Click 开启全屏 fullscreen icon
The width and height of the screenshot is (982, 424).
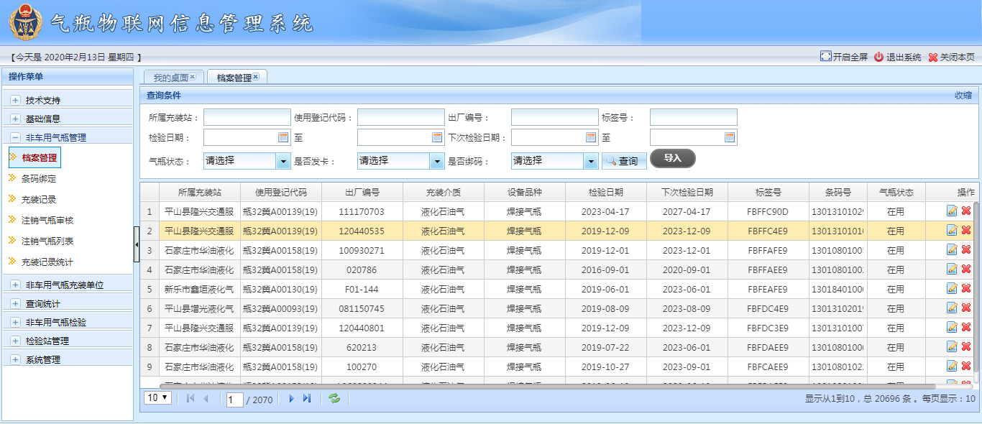[x=826, y=57]
